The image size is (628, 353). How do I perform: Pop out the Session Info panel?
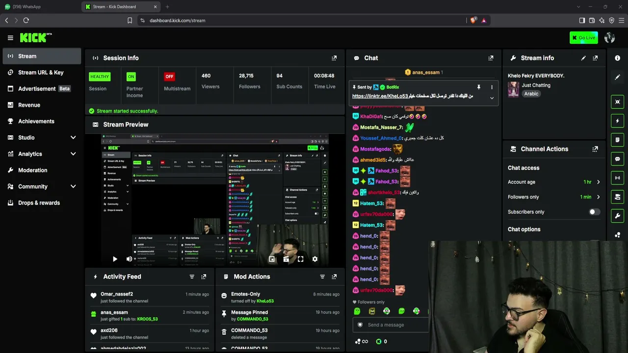tap(334, 58)
